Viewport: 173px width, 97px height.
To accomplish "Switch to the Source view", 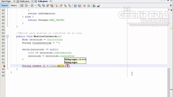I will click(5, 5).
